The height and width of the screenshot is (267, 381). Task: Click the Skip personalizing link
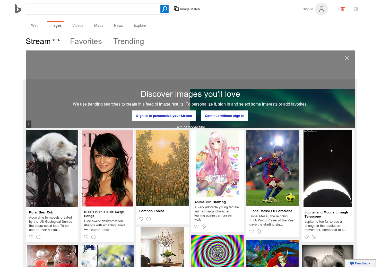click(190, 127)
